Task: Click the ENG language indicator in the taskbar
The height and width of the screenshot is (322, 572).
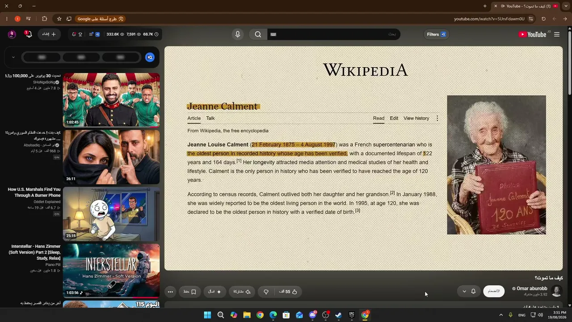Action: 522,315
